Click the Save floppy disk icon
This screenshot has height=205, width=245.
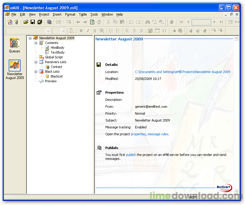coord(33,22)
